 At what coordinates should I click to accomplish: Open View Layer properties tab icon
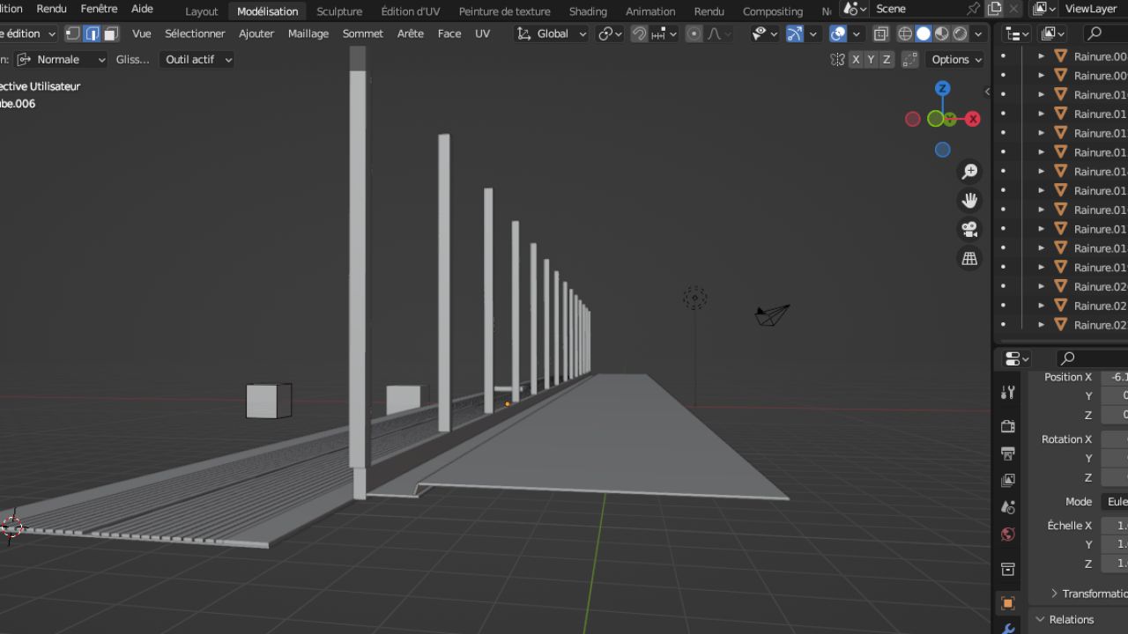(x=1008, y=481)
